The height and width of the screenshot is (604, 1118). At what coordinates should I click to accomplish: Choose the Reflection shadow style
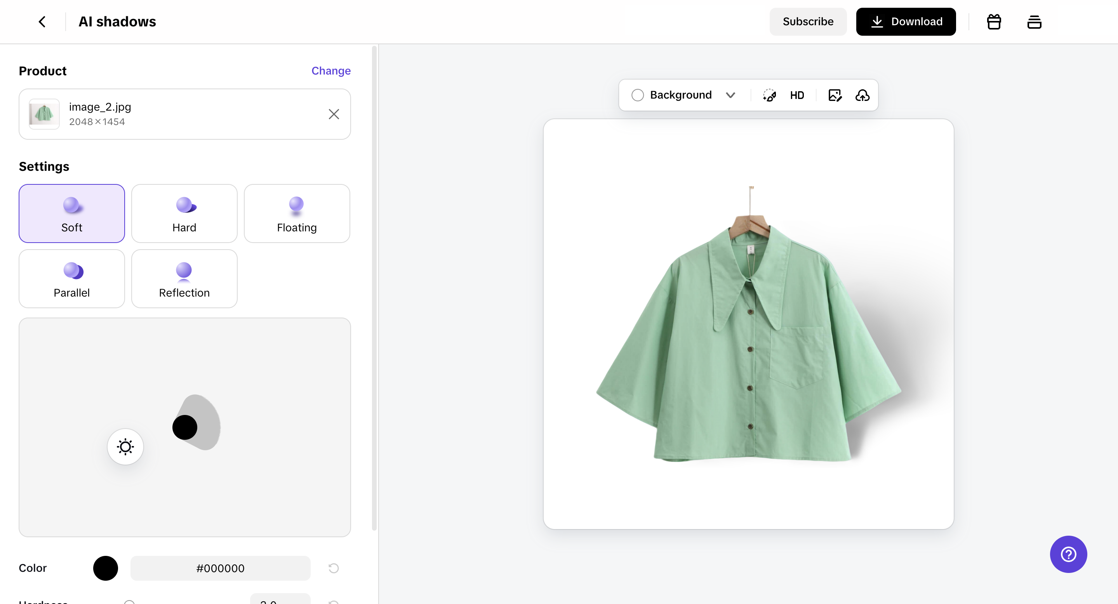point(184,279)
